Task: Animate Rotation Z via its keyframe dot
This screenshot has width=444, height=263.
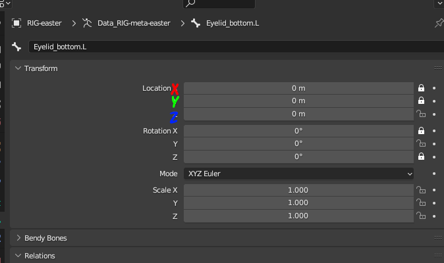Action: coord(434,157)
